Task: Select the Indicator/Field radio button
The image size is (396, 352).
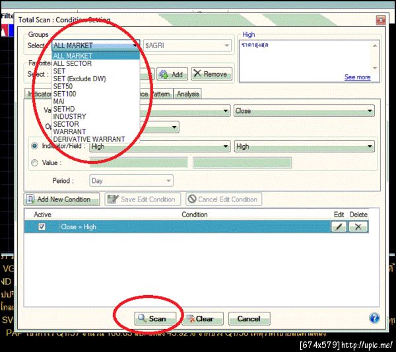Action: point(34,146)
